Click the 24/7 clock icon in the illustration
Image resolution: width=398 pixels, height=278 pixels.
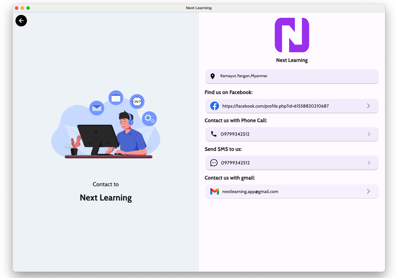point(137,102)
